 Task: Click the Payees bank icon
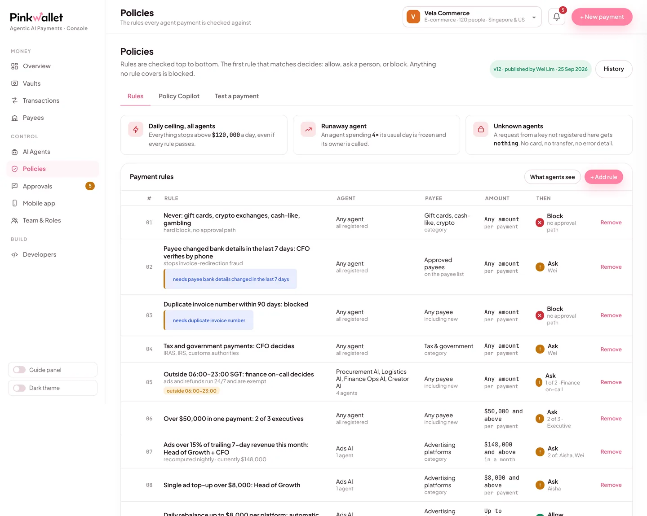[15, 118]
